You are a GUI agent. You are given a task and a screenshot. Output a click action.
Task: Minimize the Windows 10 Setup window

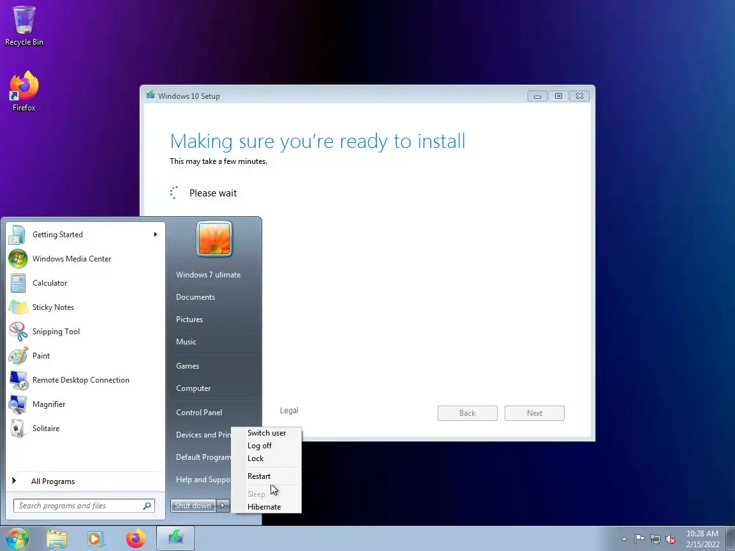(538, 96)
